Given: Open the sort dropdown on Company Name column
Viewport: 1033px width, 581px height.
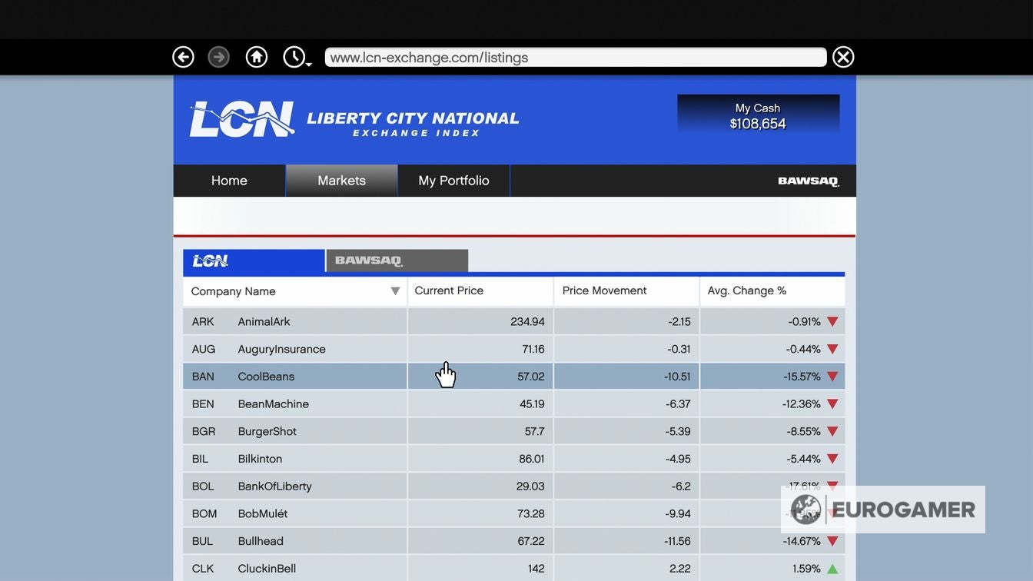Looking at the screenshot, I should point(394,290).
